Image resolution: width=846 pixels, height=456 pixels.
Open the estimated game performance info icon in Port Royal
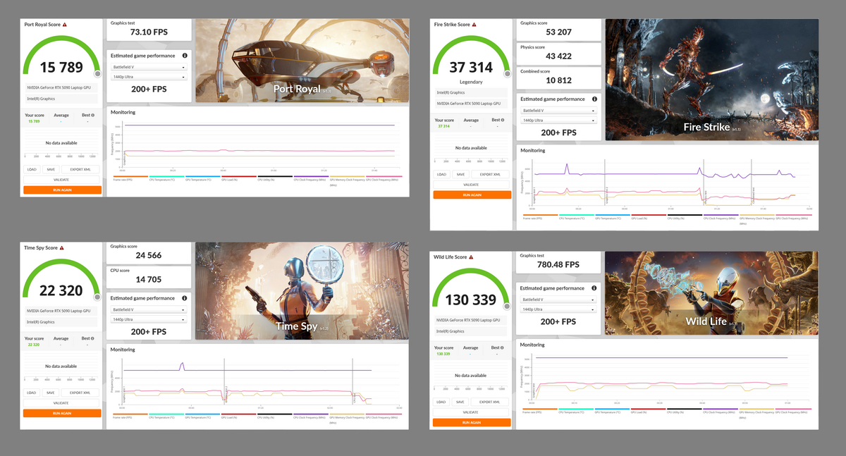click(x=185, y=55)
